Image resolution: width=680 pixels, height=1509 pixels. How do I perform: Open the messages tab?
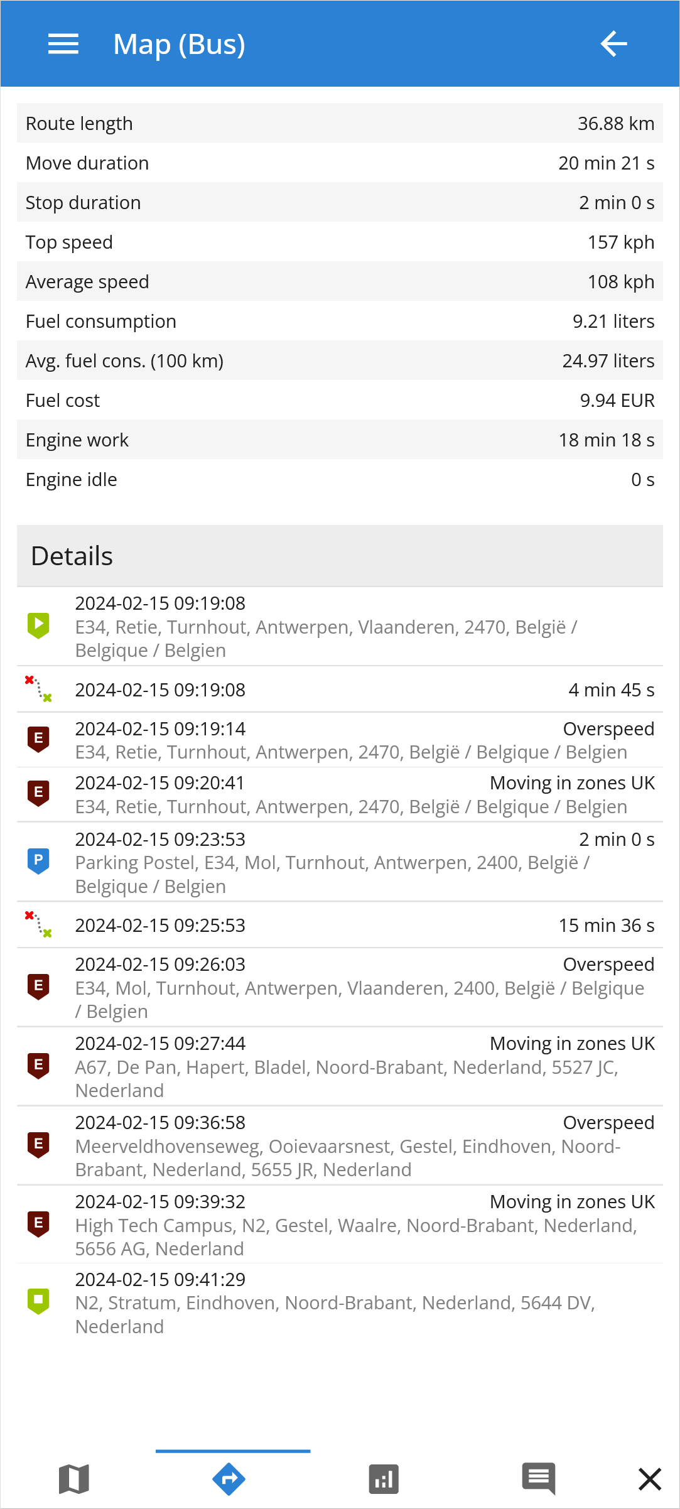click(538, 1479)
